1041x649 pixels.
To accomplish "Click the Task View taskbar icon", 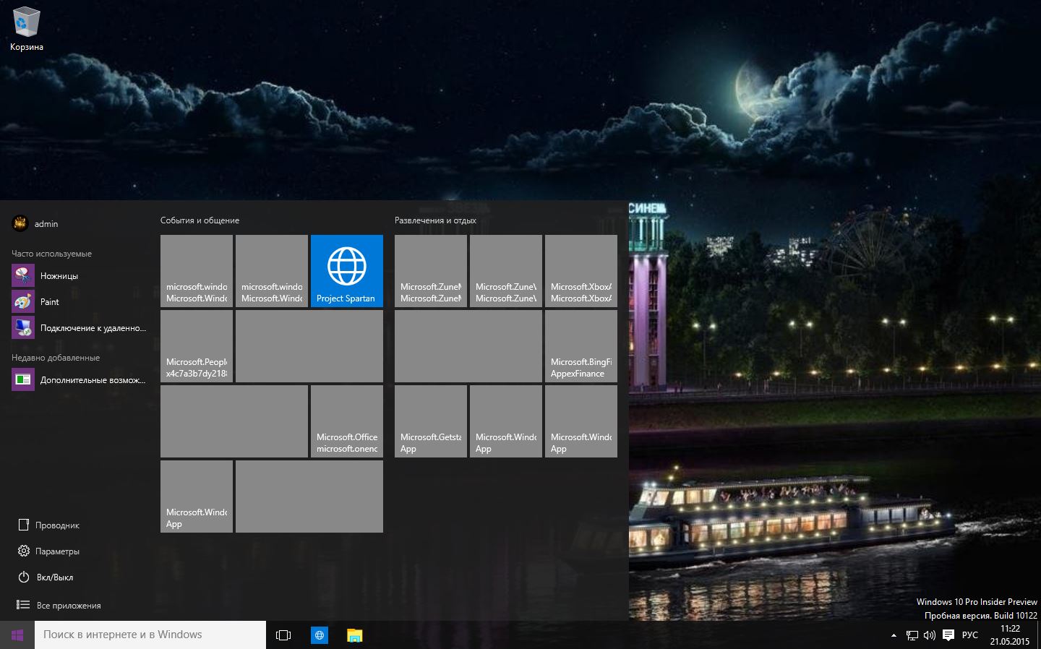I will 283,635.
